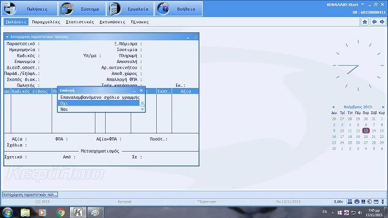
Task: Go forward with the right arrow
Action: 382,22
